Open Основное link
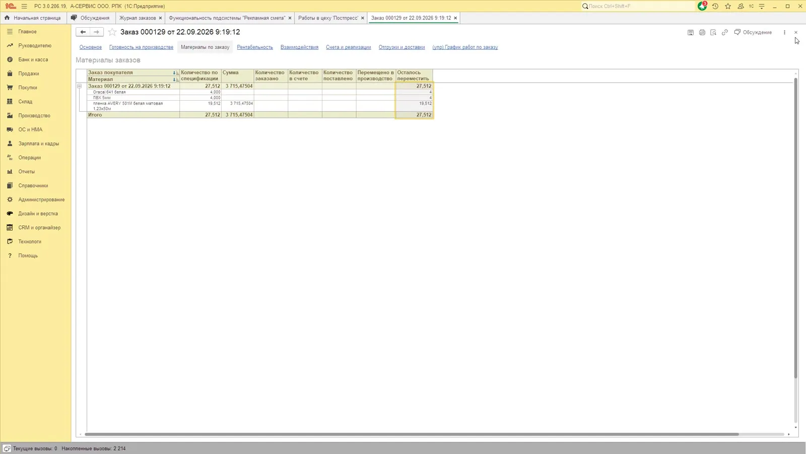 [x=91, y=47]
